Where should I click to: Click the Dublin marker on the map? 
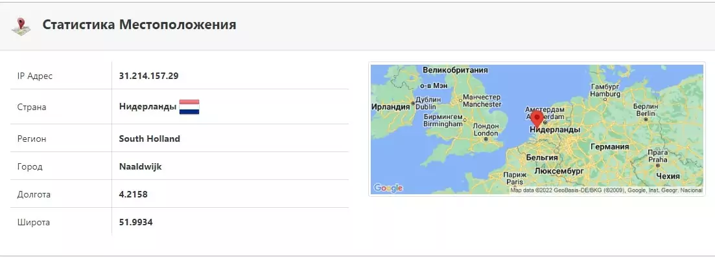[x=413, y=103]
